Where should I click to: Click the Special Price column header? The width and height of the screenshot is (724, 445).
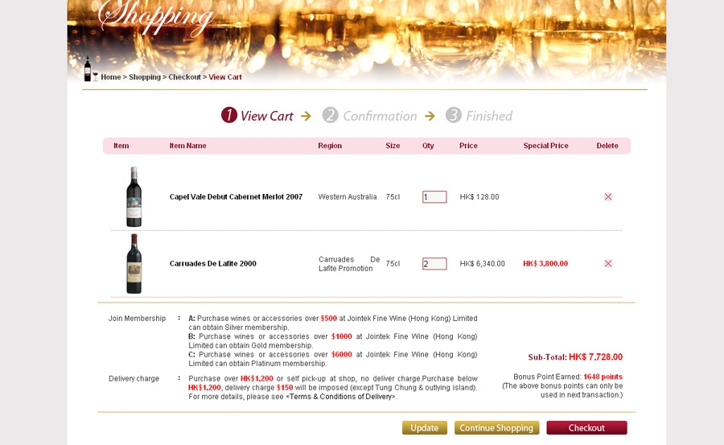545,146
